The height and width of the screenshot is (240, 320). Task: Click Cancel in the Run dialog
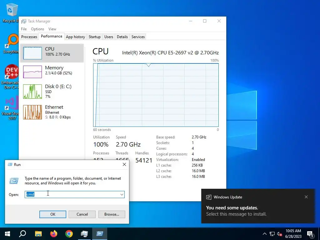click(82, 214)
